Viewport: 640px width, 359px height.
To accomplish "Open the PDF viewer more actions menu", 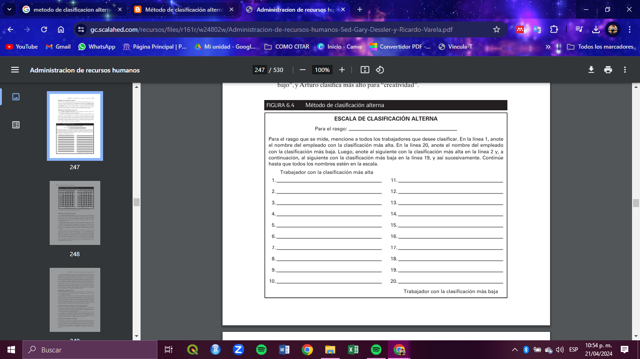I will click(625, 70).
